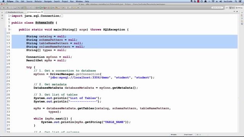
Task: Minimize the editor area
Action: click(x=234, y=11)
